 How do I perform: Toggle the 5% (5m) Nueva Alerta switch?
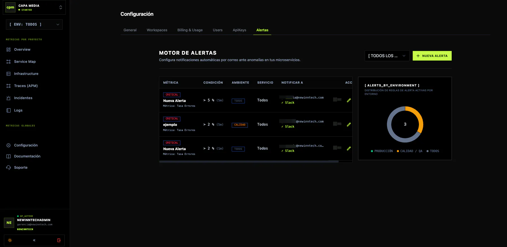pos(337,100)
